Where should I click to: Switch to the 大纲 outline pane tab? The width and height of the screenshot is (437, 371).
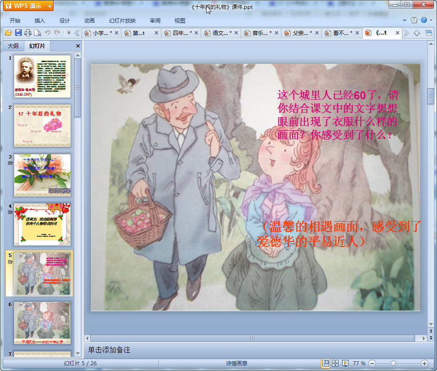pyautogui.click(x=13, y=46)
